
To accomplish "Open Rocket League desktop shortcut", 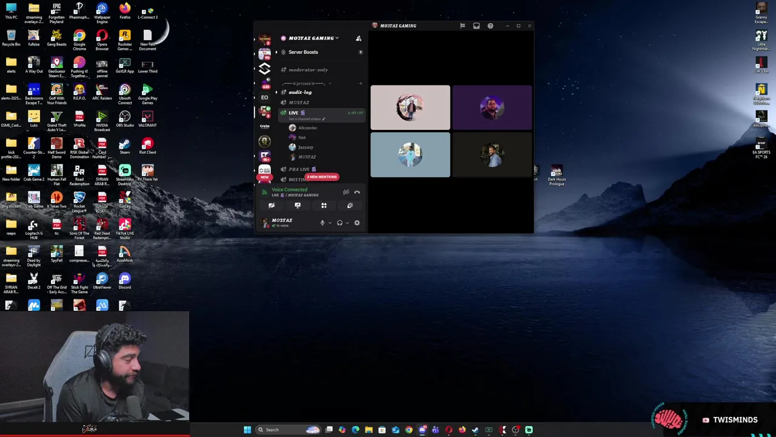I will 79,200.
